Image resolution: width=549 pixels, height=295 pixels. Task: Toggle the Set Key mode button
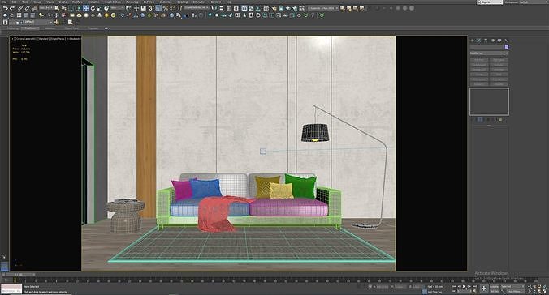point(495,291)
